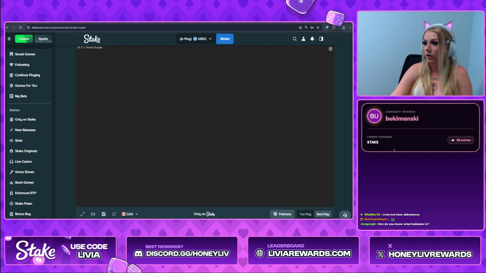The image size is (486, 273).
Task: Click the Shabhu18 chat message
Action: [390, 215]
